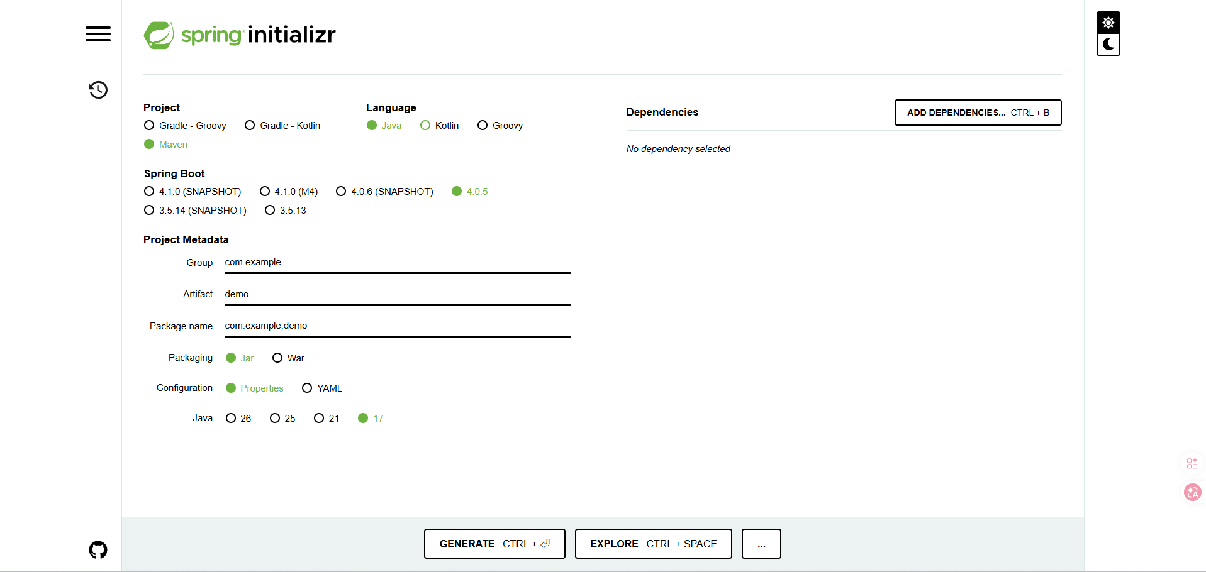Click the Artifact input field
This screenshot has width=1206, height=572.
click(x=398, y=294)
